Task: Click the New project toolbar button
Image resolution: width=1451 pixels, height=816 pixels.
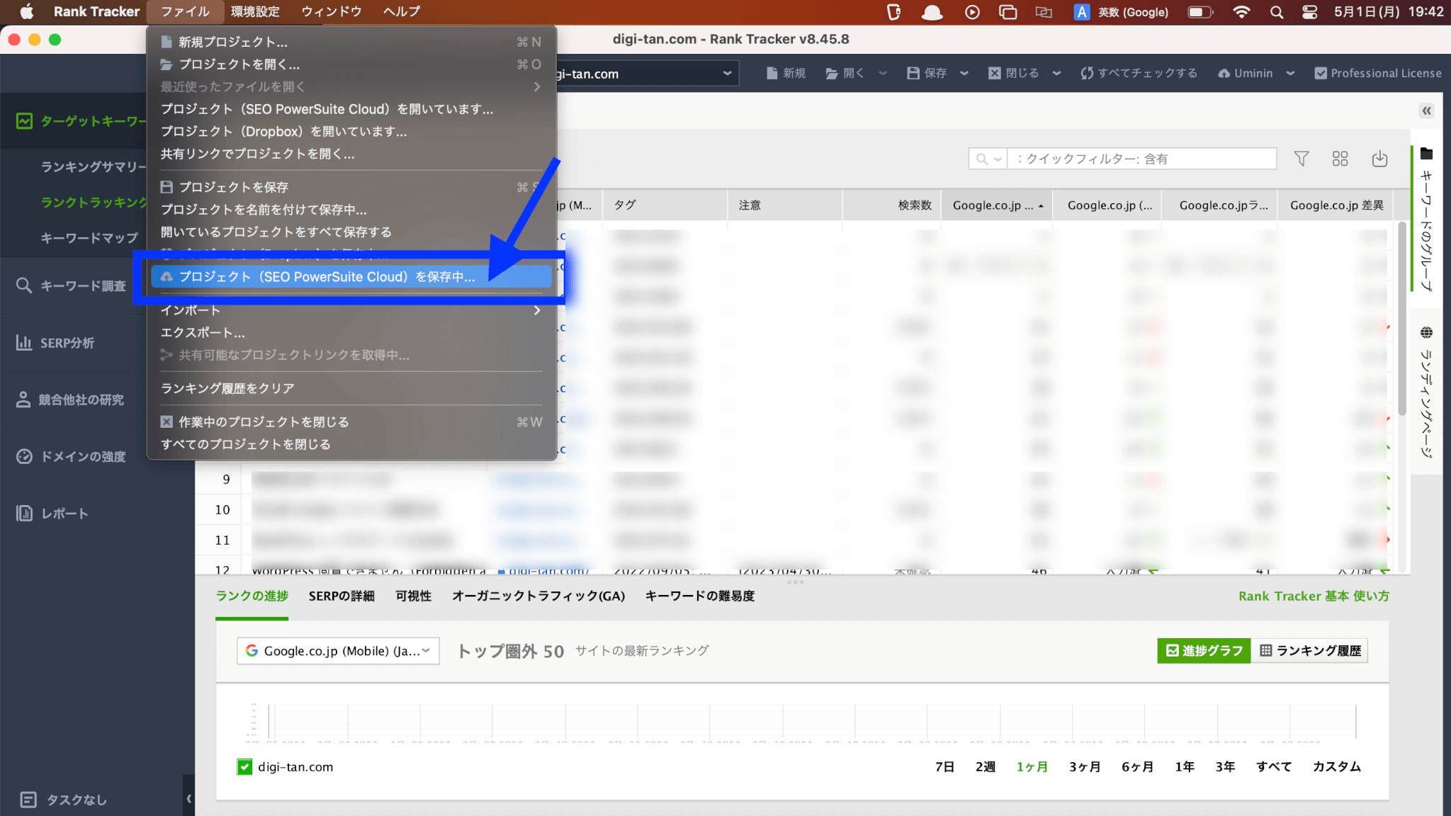Action: (786, 73)
